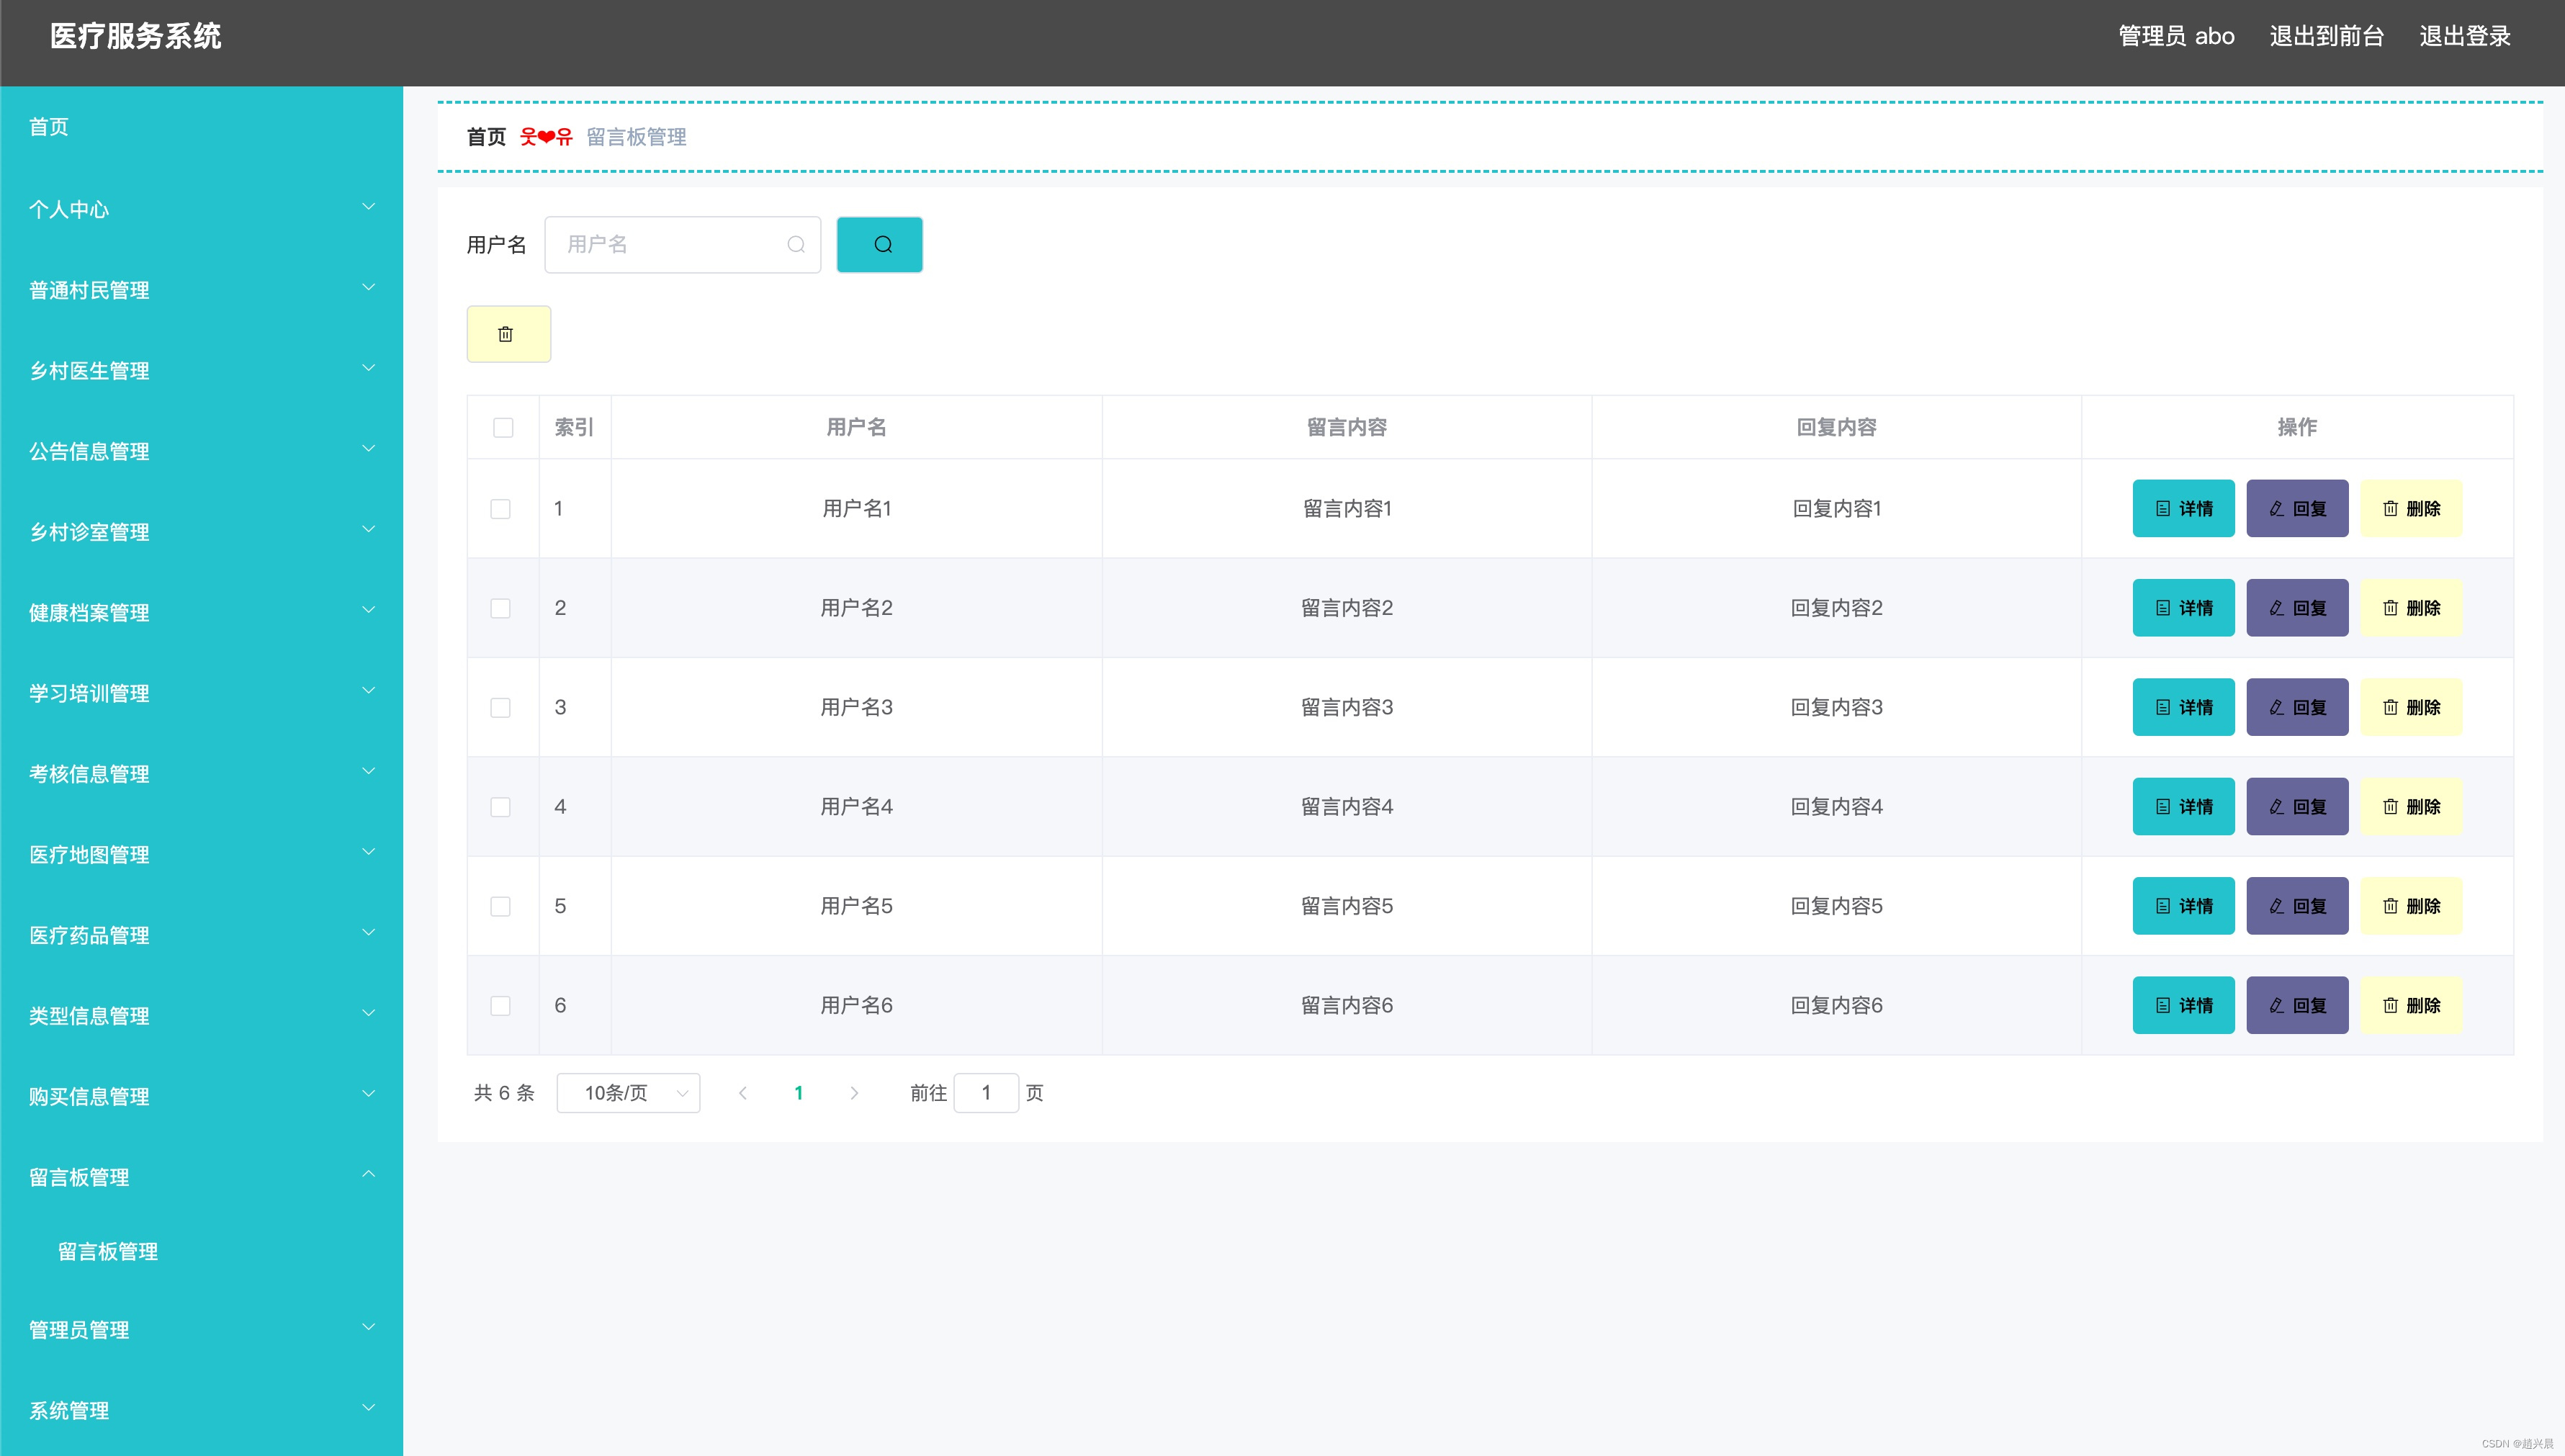Open details for 用户名3 row

[x=2183, y=707]
